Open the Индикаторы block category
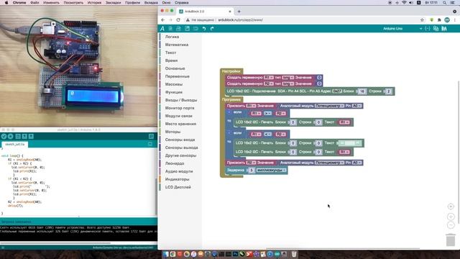460x259 pixels. pyautogui.click(x=177, y=179)
